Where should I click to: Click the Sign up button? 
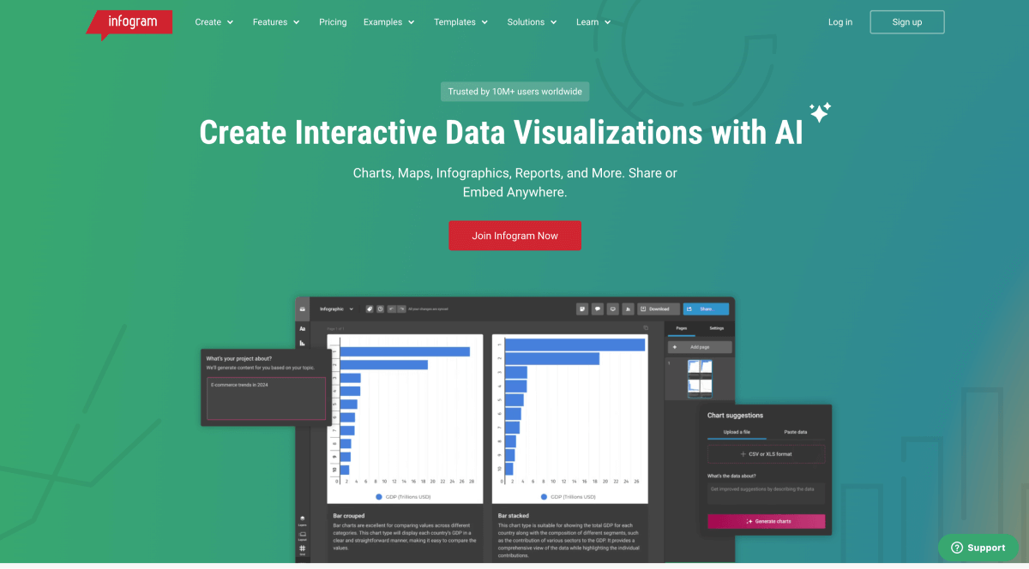click(907, 22)
